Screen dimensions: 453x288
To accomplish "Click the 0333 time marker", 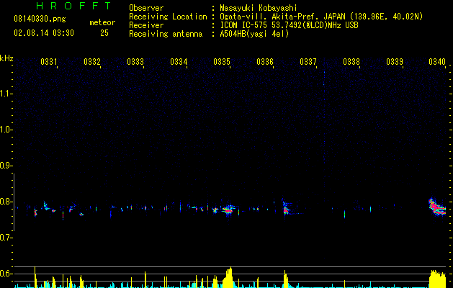I will [135, 61].
